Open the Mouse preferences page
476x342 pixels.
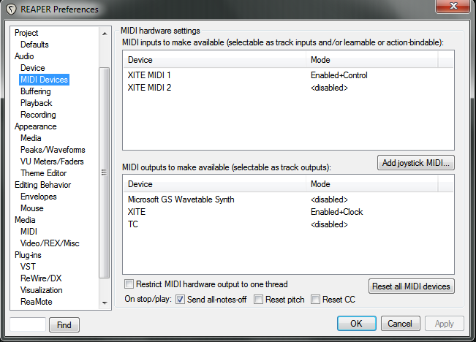32,208
